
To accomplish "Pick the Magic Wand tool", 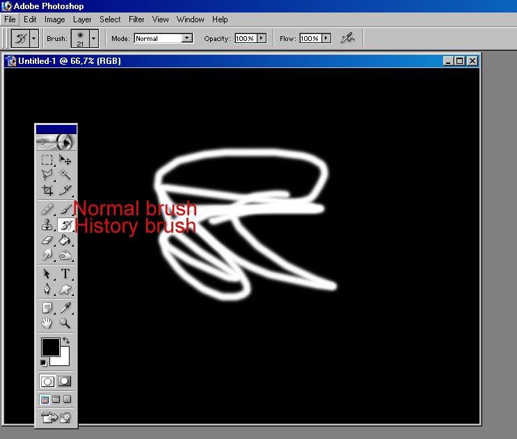I will coord(65,175).
